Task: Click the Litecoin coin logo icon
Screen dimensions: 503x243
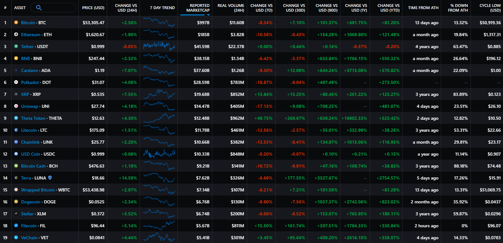Action: click(x=16, y=130)
